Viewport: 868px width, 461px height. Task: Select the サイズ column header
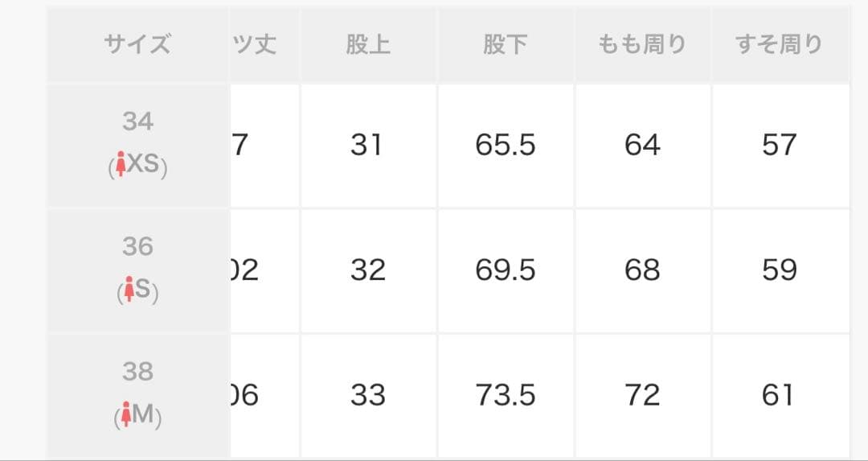(137, 44)
